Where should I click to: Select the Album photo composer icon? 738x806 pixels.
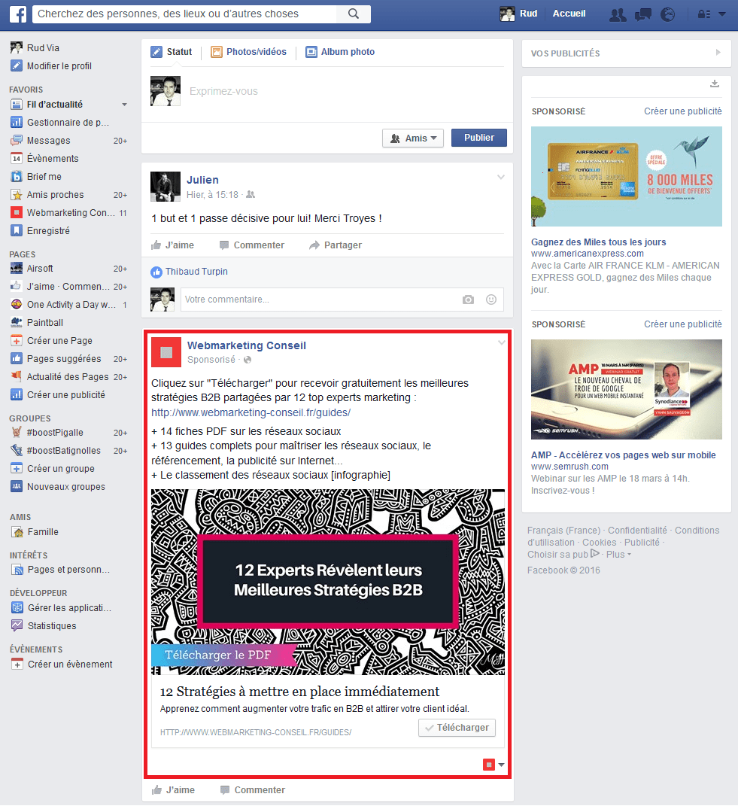pyautogui.click(x=311, y=51)
